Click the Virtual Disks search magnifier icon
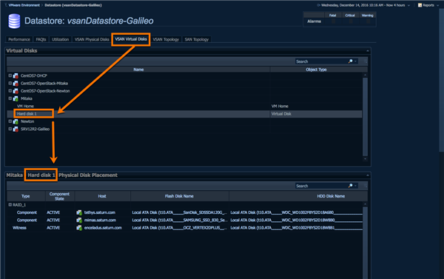Image resolution: width=444 pixels, height=279 pixels. pyautogui.click(x=350, y=61)
